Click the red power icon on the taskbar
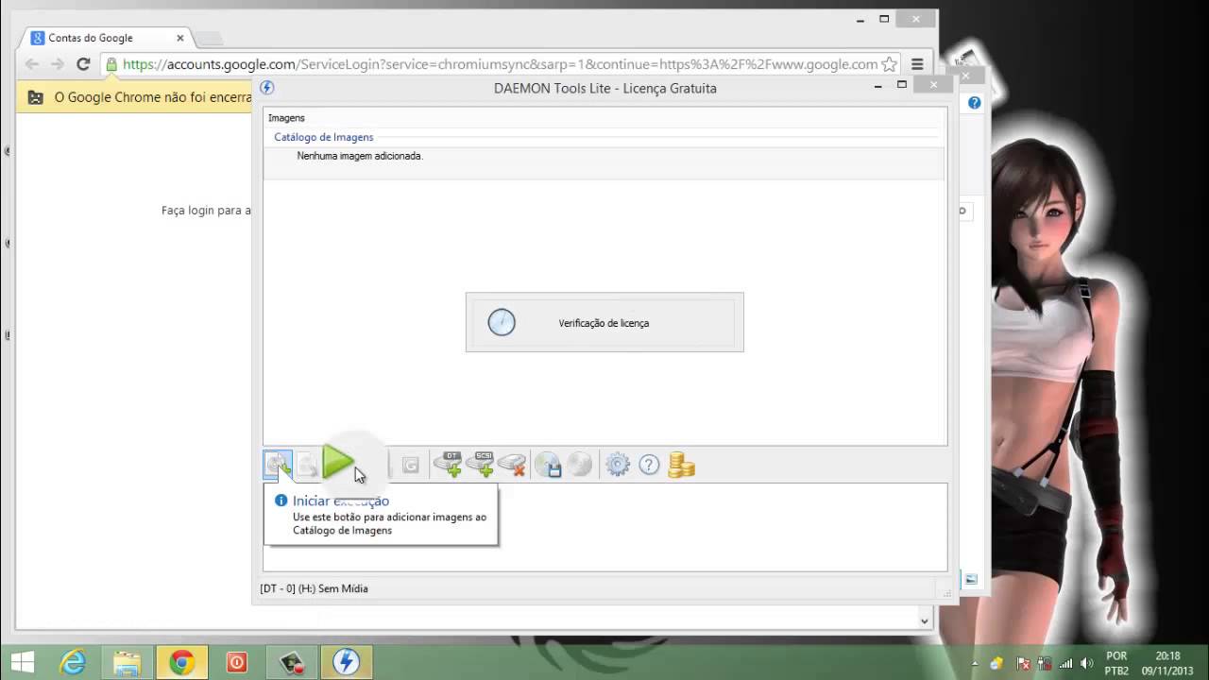 [236, 662]
